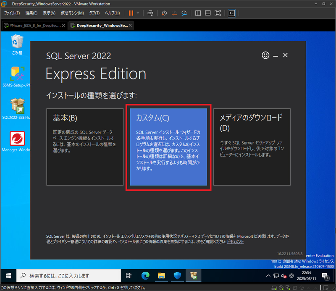The image size is (336, 291).
Task: Show hidden system tray icons
Action: (x=268, y=276)
